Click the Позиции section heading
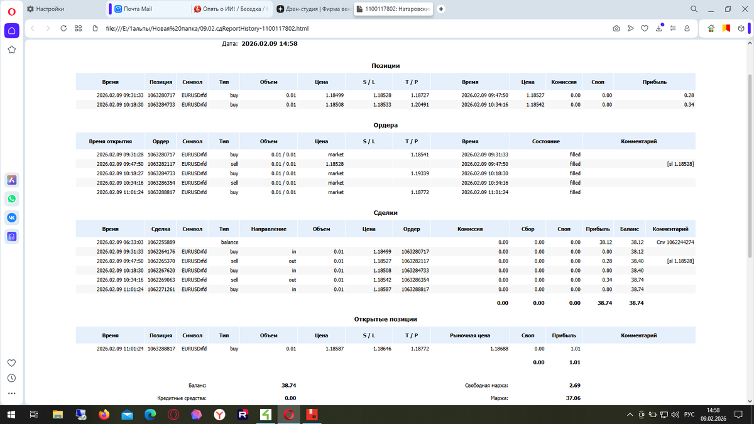The width and height of the screenshot is (754, 424). 386,65
